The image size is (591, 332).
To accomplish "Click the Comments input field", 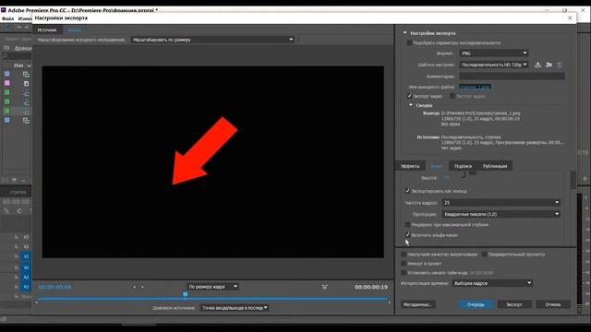I will [512, 76].
